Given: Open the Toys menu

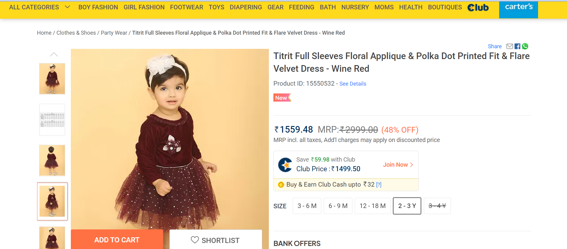Looking at the screenshot, I should click(x=216, y=7).
